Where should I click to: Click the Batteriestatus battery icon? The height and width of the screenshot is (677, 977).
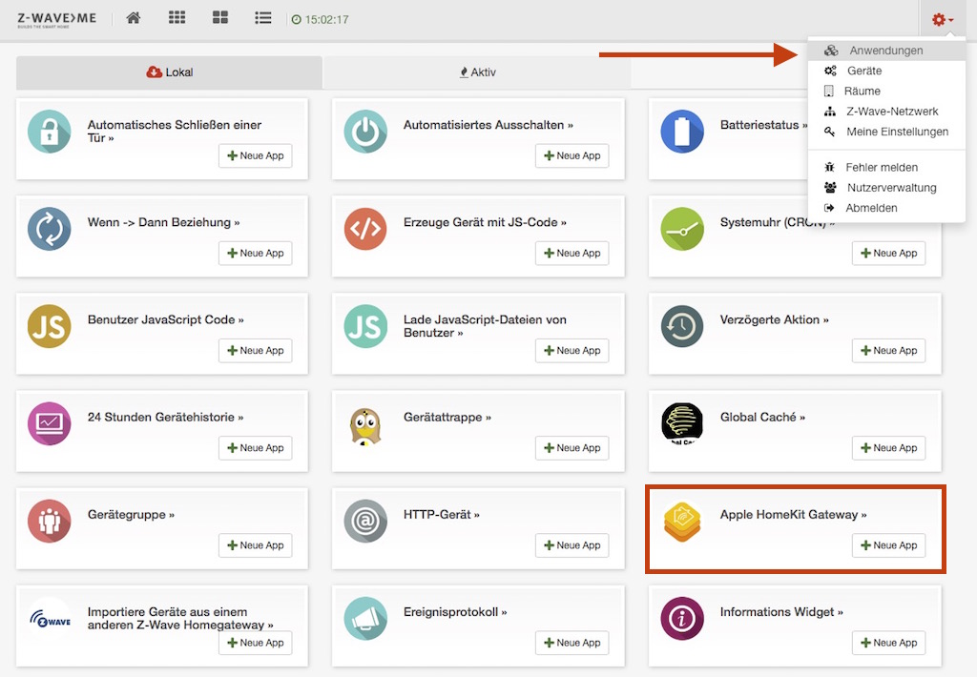[682, 132]
